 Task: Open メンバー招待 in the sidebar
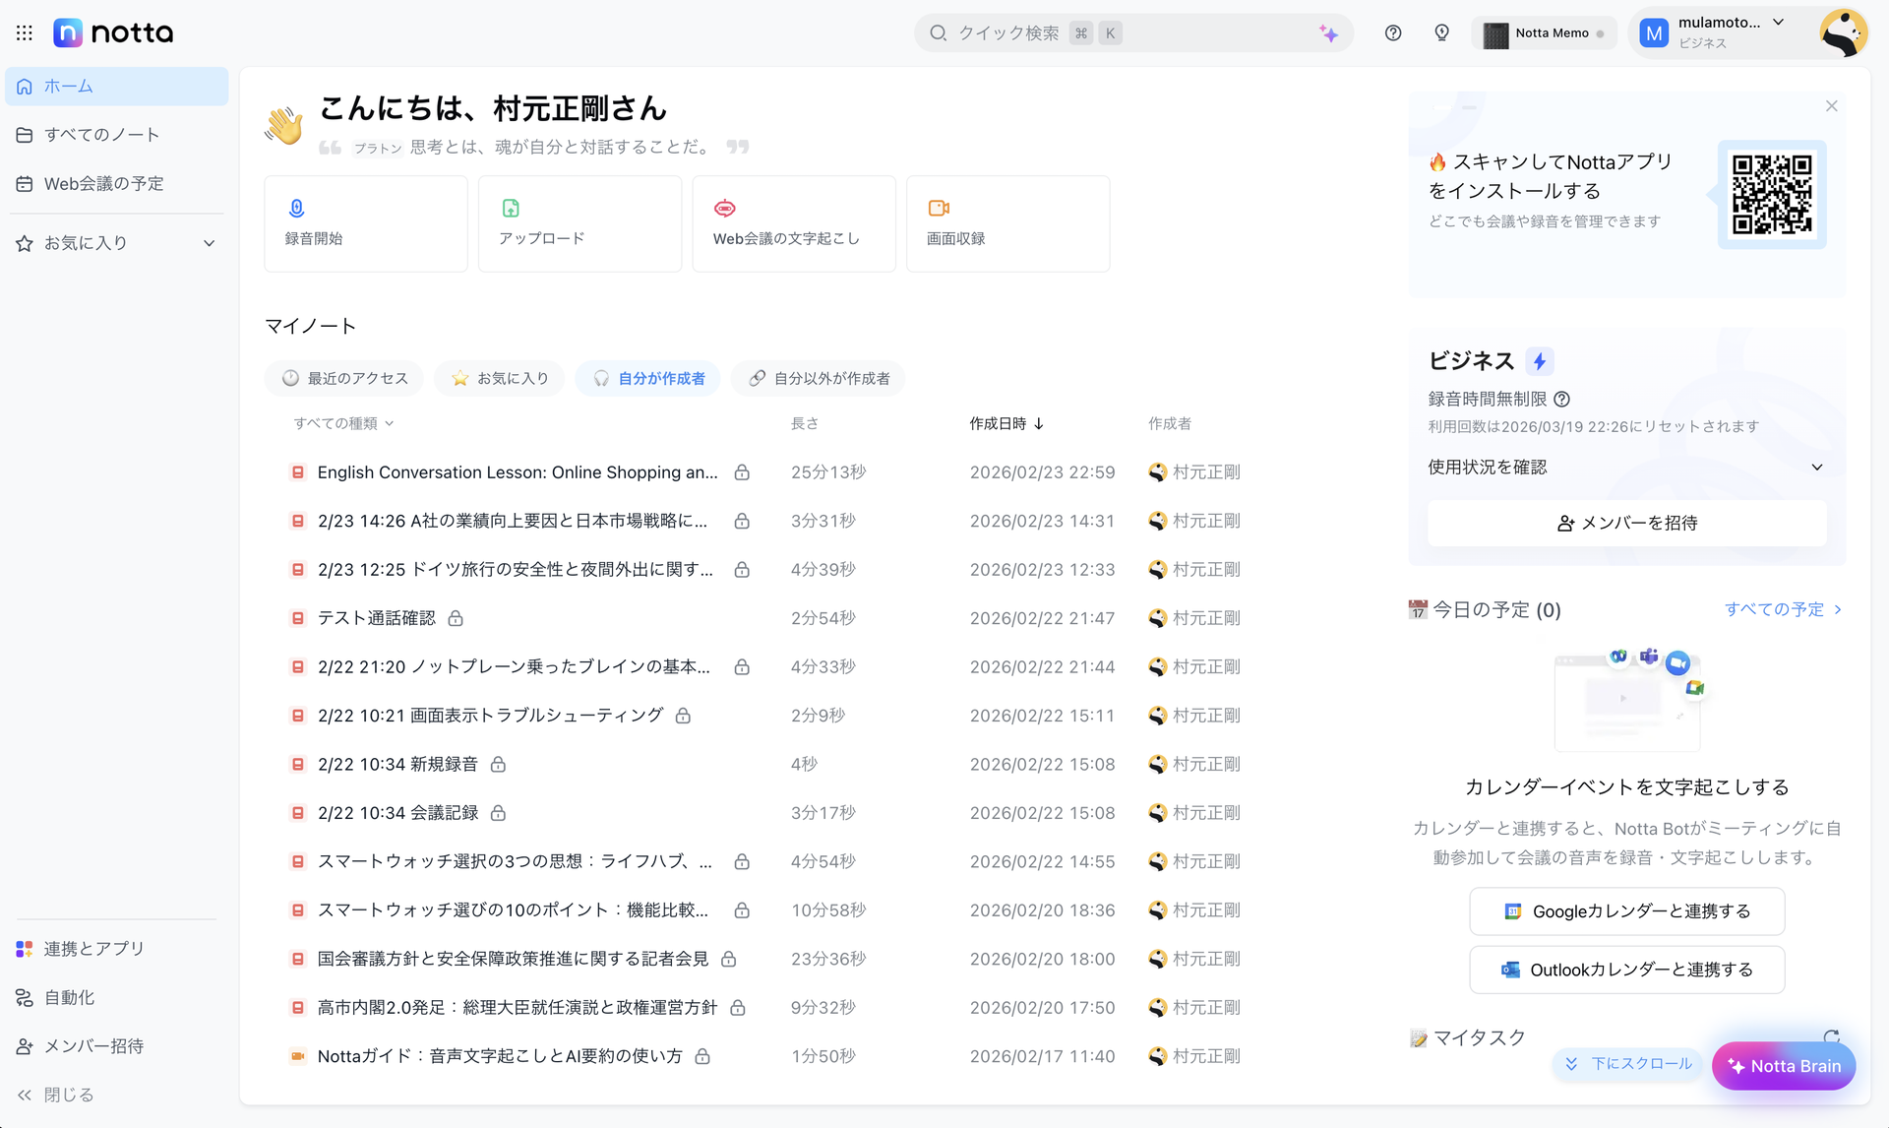pyautogui.click(x=117, y=1046)
